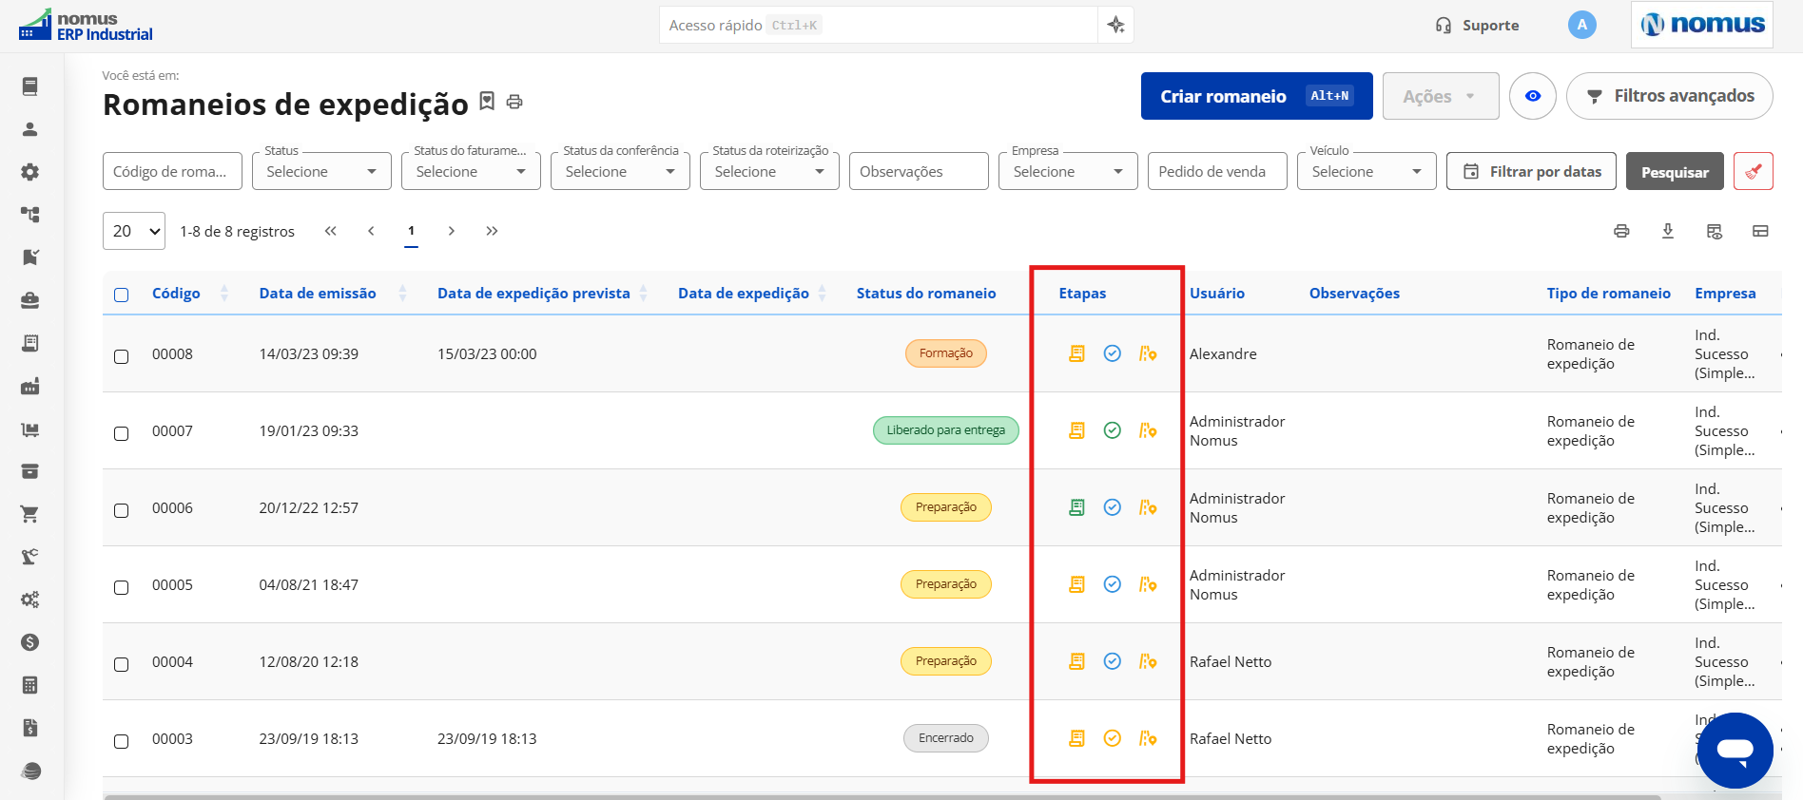The height and width of the screenshot is (800, 1803).
Task: Toggle the blue eye visibility button
Action: coord(1533,96)
